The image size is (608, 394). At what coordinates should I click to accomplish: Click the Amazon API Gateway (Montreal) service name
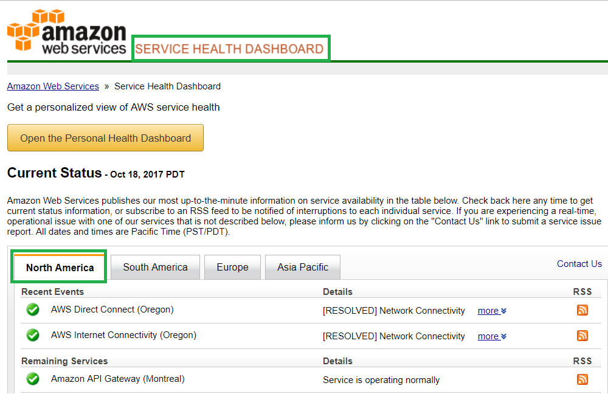tap(117, 379)
